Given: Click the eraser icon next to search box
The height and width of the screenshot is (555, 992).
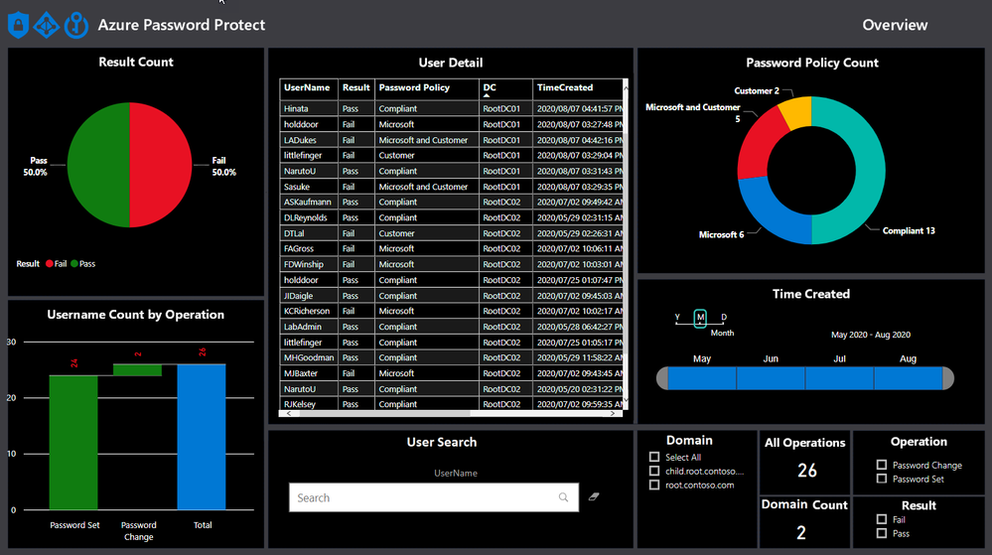Looking at the screenshot, I should coord(594,496).
